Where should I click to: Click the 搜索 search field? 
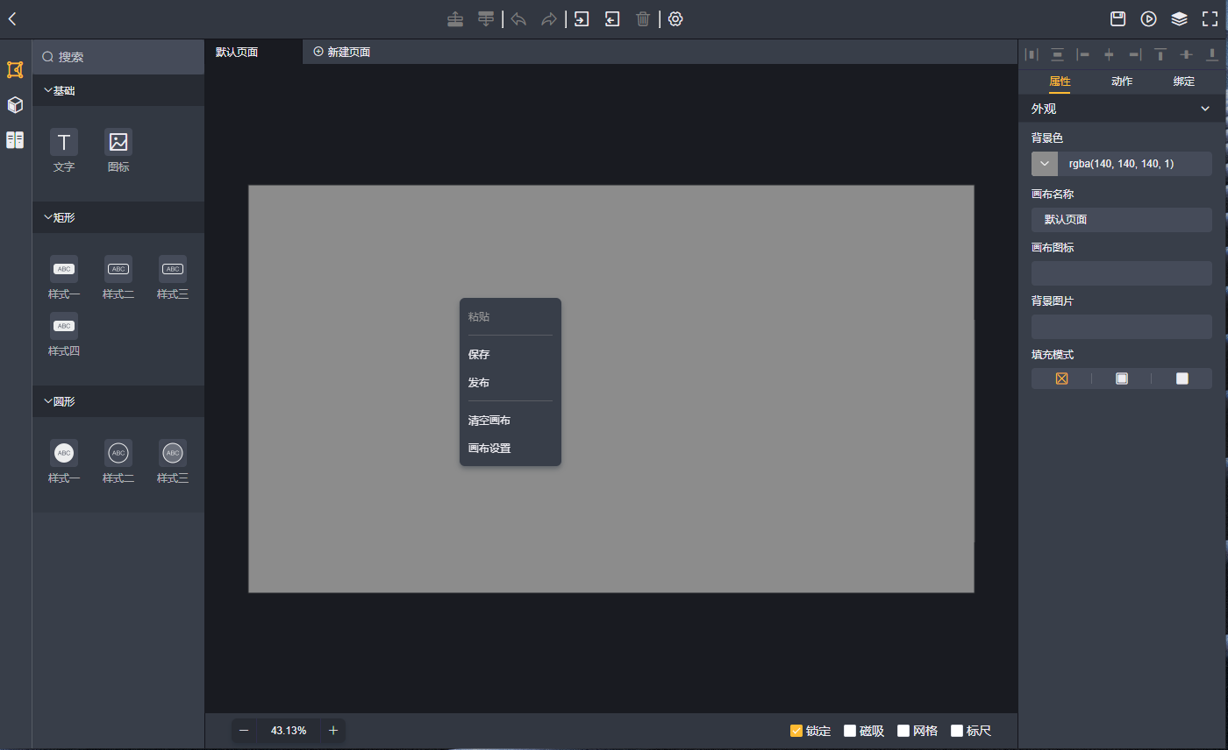pyautogui.click(x=118, y=57)
